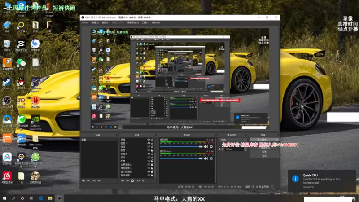Add a new scene with the plus button
359x202 pixels.
tap(83, 181)
